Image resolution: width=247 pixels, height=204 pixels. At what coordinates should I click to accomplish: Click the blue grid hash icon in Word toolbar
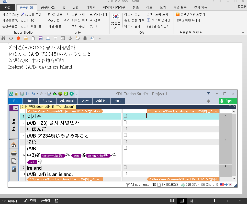(48, 38)
